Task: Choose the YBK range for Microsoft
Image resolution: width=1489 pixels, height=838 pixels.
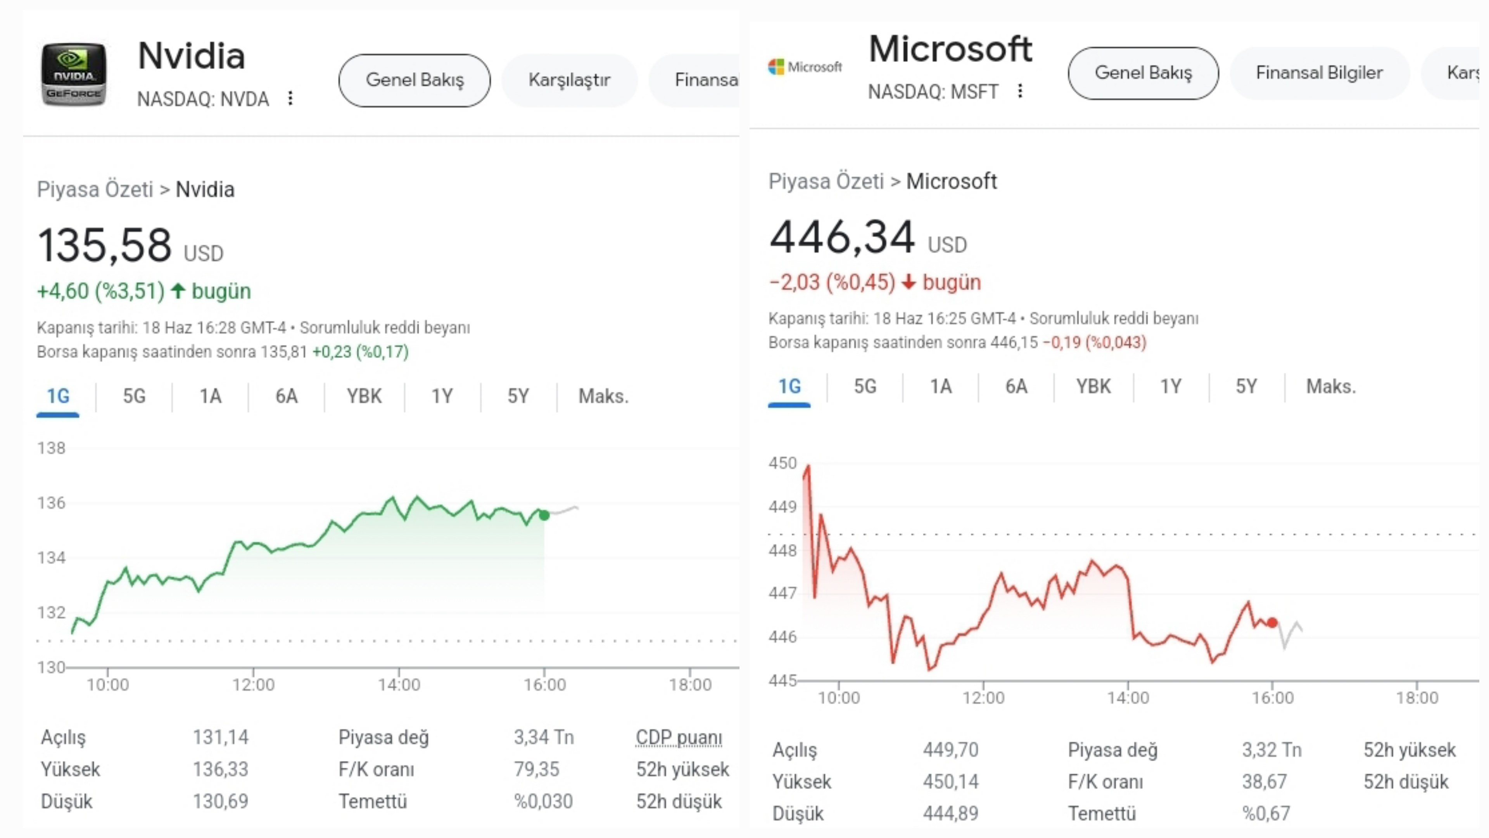Action: pyautogui.click(x=1093, y=387)
